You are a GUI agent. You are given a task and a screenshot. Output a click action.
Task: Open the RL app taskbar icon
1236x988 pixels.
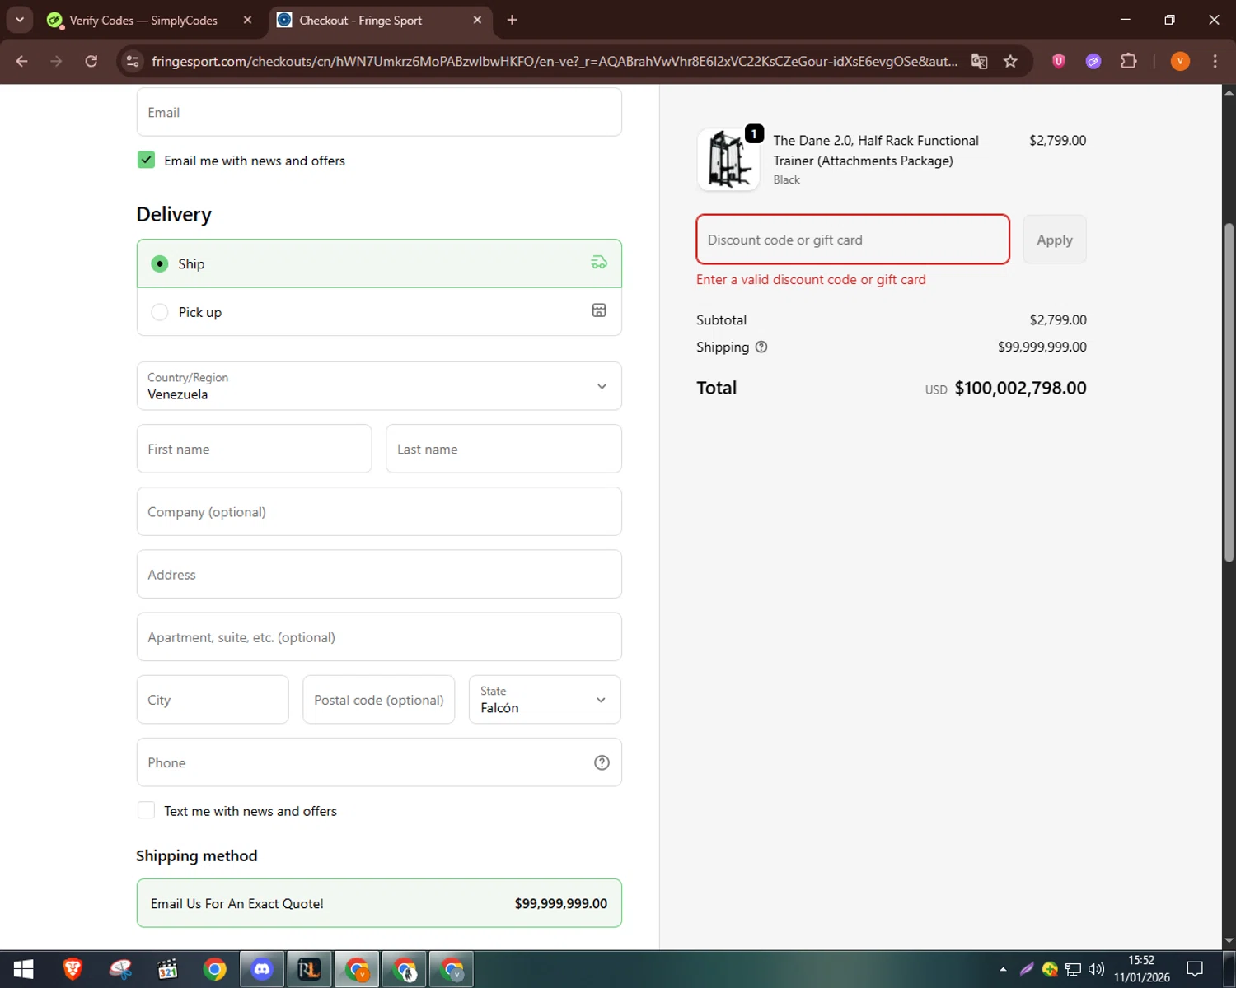tap(309, 969)
